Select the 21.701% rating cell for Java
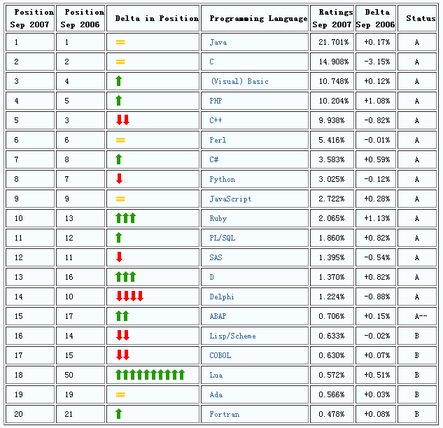Viewport: 443px width, 428px height. pyautogui.click(x=334, y=43)
